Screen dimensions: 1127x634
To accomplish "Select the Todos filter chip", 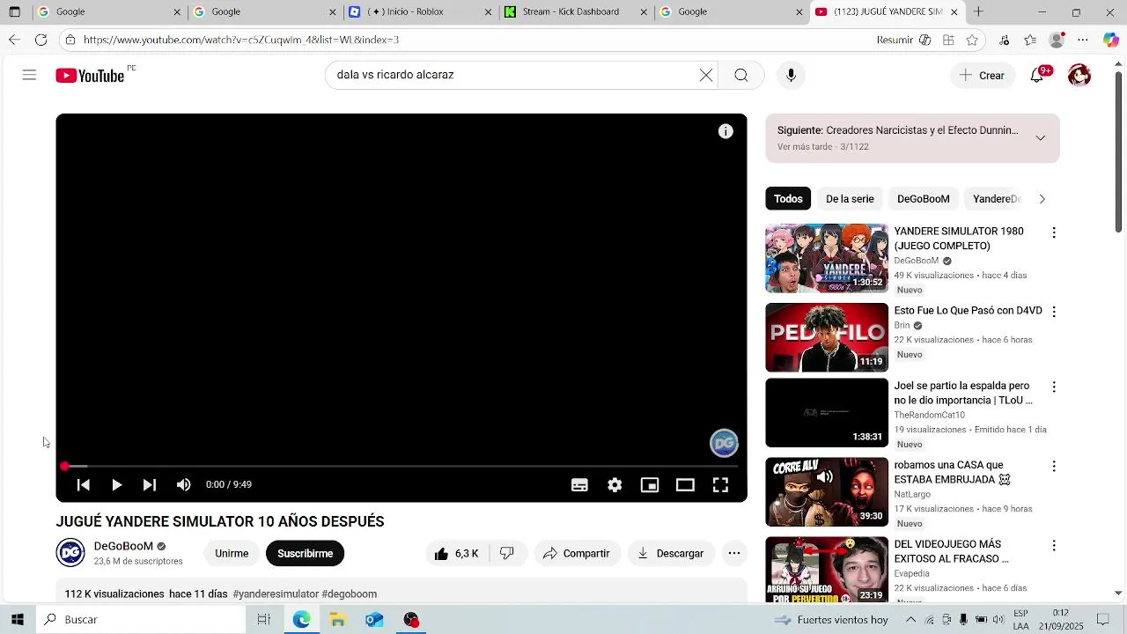I will click(x=788, y=199).
